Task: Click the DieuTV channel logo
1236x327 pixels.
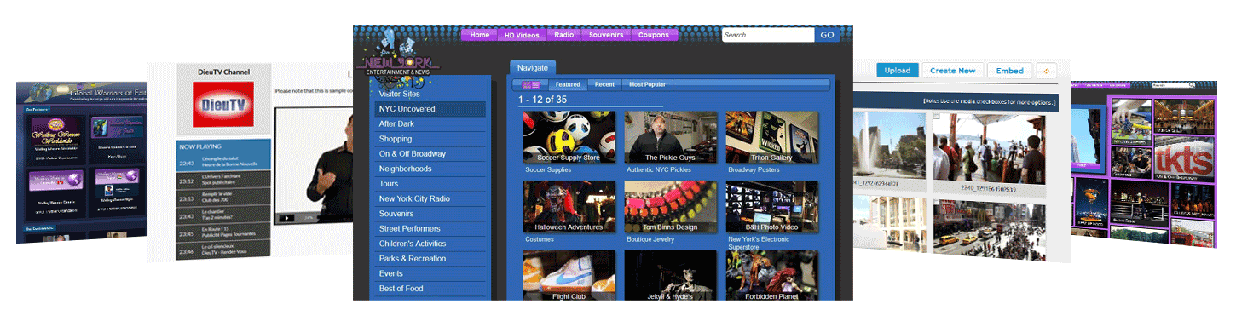Action: click(x=223, y=105)
